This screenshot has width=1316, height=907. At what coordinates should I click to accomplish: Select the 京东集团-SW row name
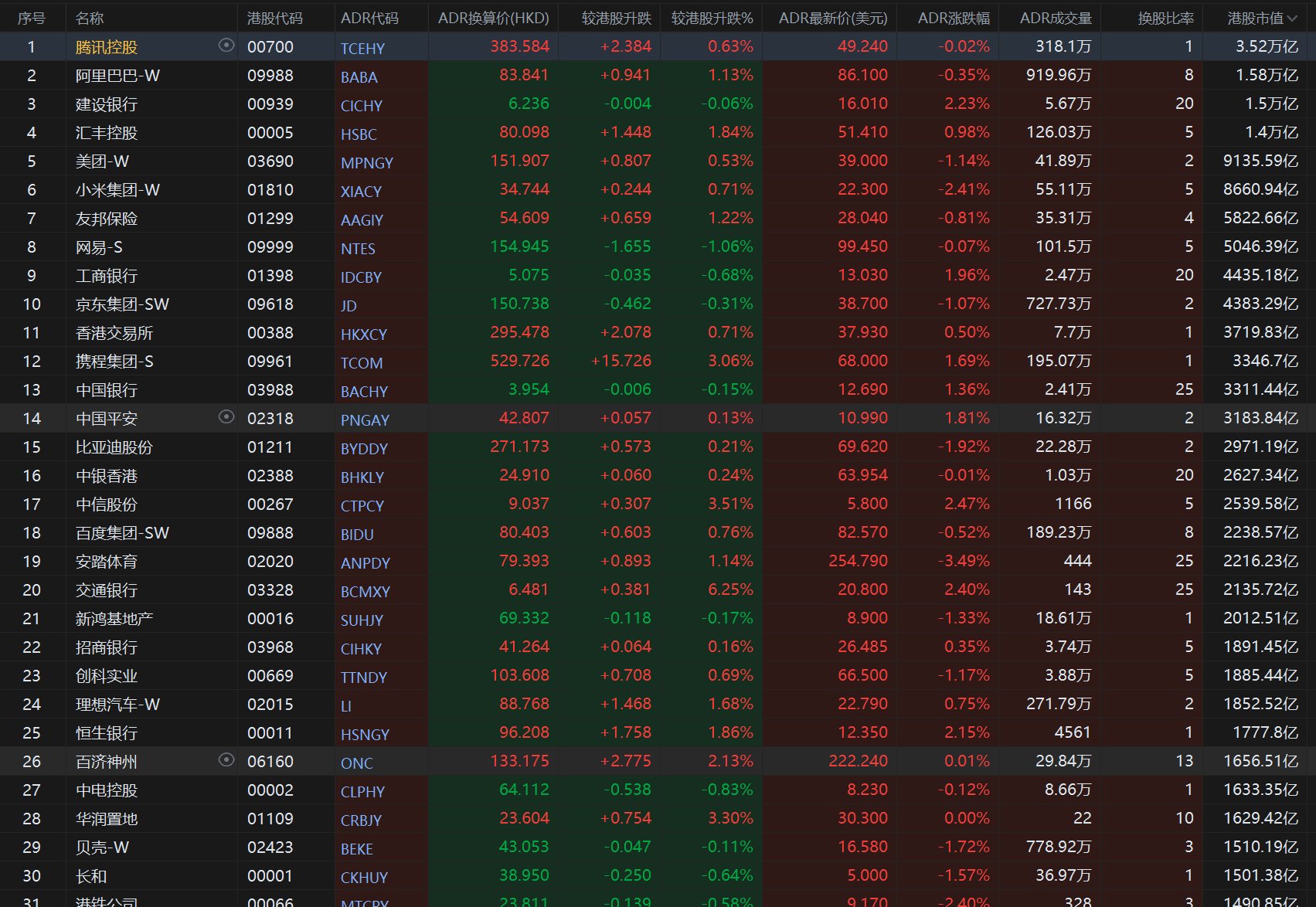(122, 304)
